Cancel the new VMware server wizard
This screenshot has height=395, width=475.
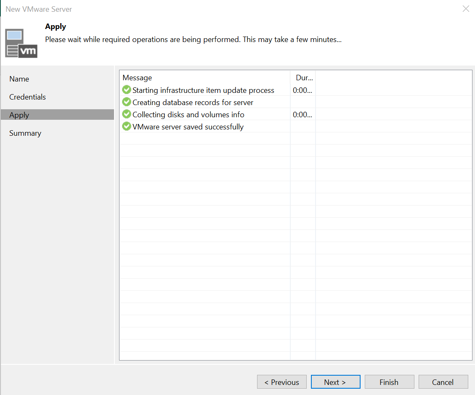click(443, 382)
